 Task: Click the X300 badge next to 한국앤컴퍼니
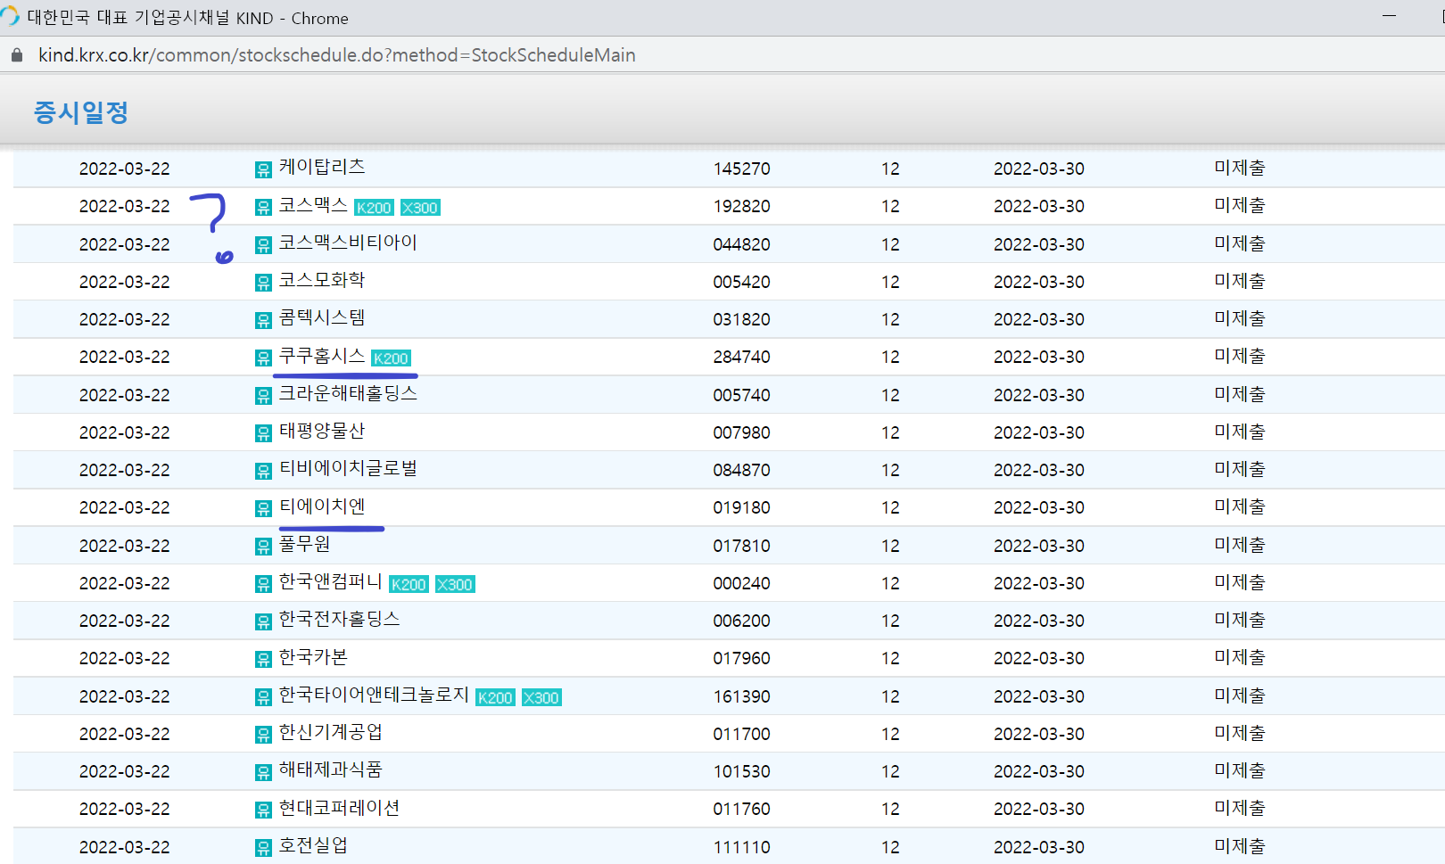(x=455, y=585)
